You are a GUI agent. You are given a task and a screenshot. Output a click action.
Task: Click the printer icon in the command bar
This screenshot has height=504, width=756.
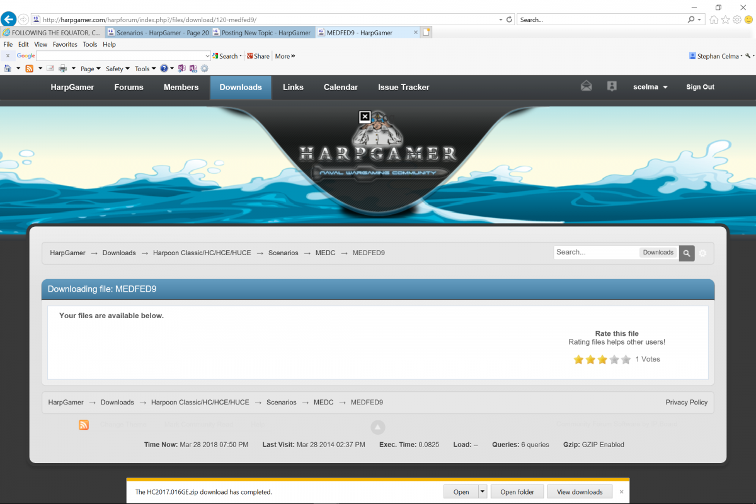pos(63,69)
